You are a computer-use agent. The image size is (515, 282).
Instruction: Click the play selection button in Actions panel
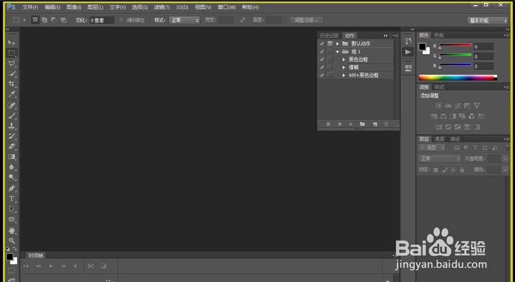[x=351, y=124]
